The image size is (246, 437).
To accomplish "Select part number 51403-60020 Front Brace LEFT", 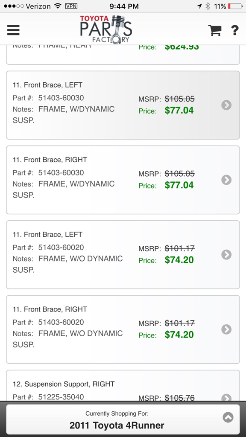I will [x=61, y=248].
